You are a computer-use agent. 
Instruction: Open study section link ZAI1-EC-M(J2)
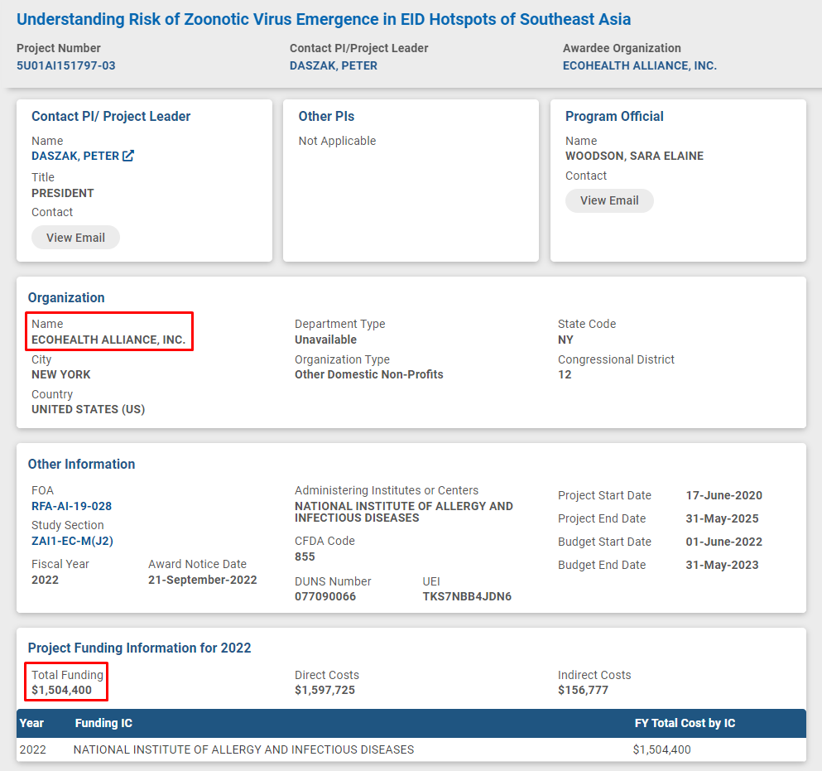pyautogui.click(x=72, y=541)
